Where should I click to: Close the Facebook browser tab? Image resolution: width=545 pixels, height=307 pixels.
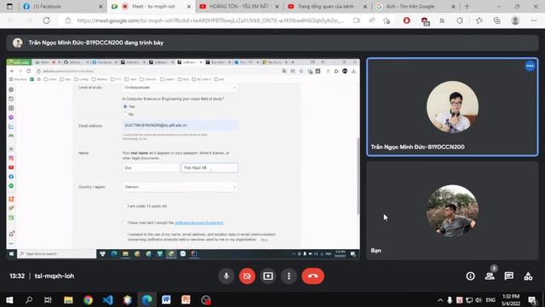pos(100,7)
